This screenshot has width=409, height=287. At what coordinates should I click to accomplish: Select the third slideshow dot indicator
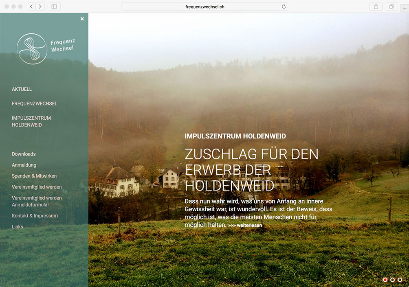(400, 280)
